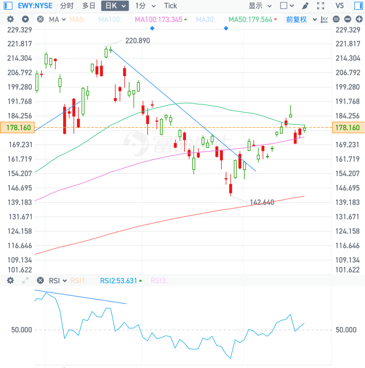The width and height of the screenshot is (365, 368).
Task: Switch to 多日 multi-day view
Action: 89,6
